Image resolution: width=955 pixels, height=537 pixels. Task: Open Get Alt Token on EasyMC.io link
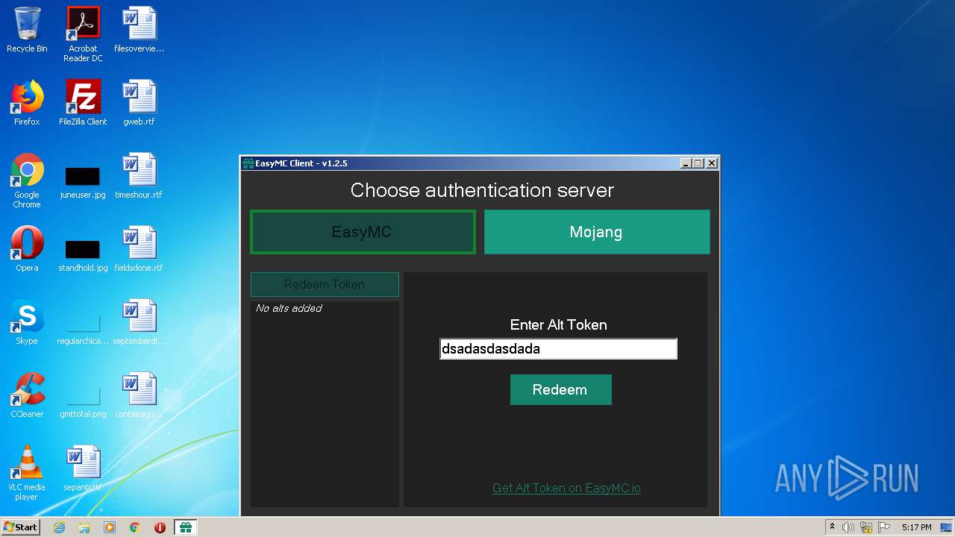coord(566,489)
